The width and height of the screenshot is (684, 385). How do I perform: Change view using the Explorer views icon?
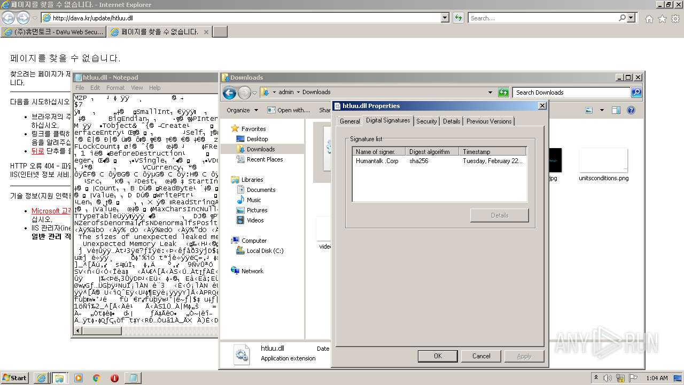[589, 110]
